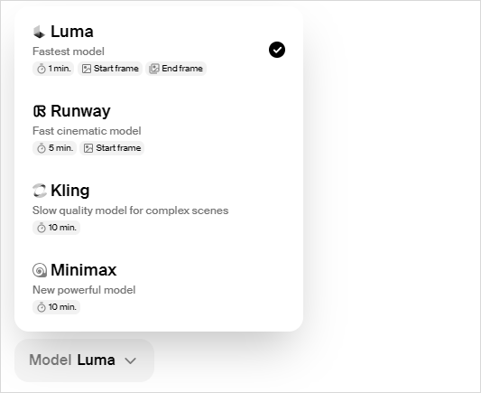This screenshot has height=393, width=481.
Task: Click Minimax's 10 min. duration tag
Action: pyautogui.click(x=57, y=307)
